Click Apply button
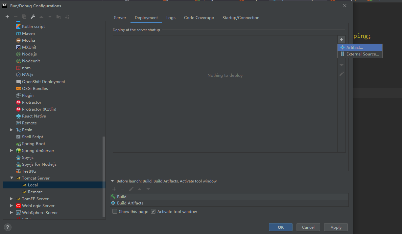402x234 pixels. (x=336, y=227)
